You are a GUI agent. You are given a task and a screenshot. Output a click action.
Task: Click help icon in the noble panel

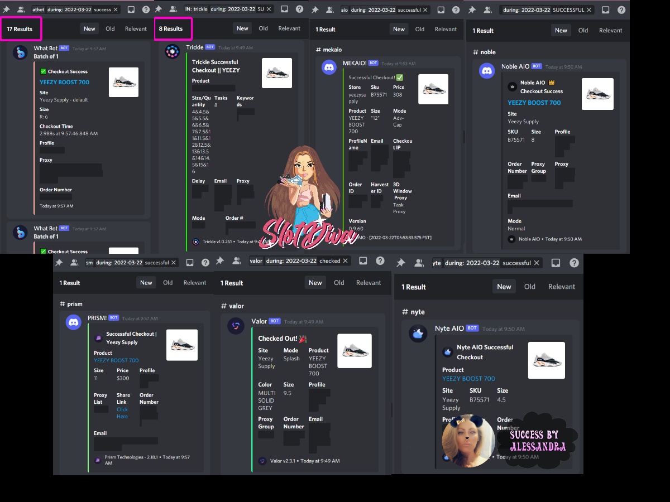[x=621, y=10]
